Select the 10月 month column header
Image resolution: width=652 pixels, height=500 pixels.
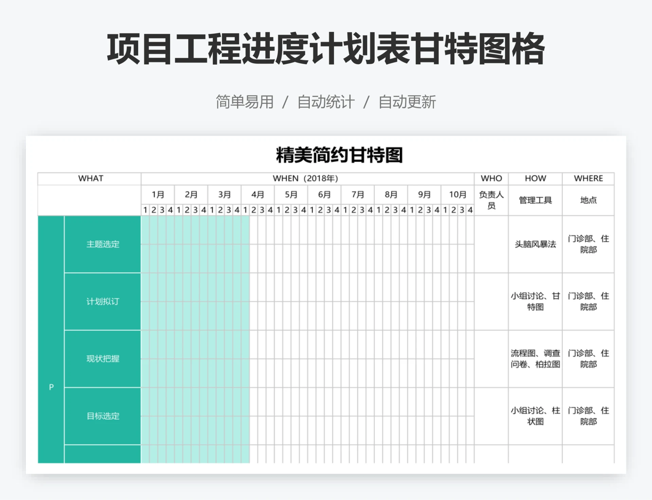(458, 194)
